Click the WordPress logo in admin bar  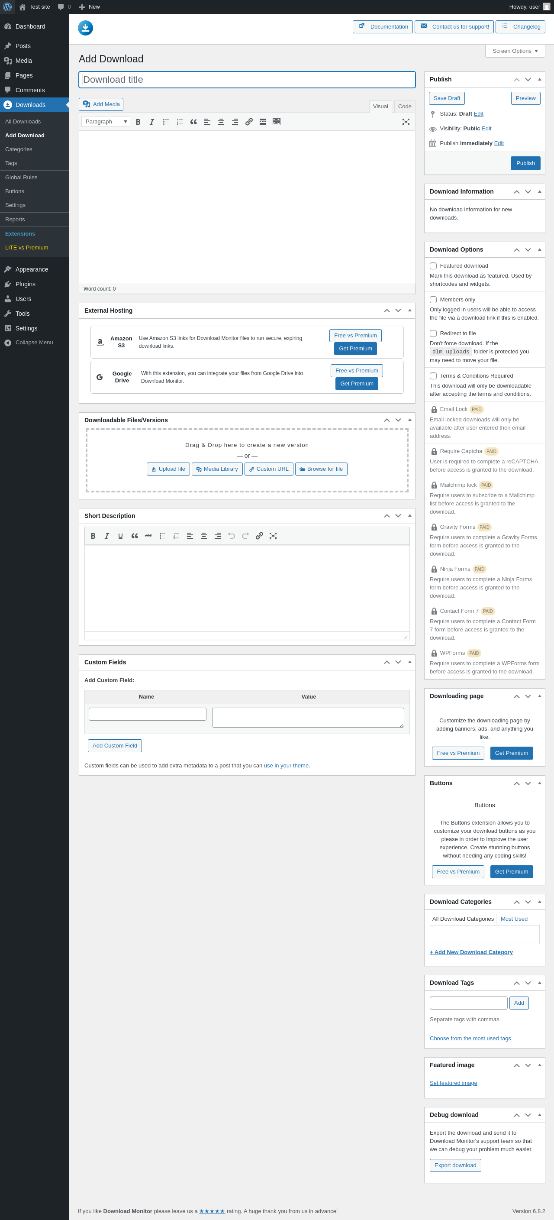coord(8,6)
